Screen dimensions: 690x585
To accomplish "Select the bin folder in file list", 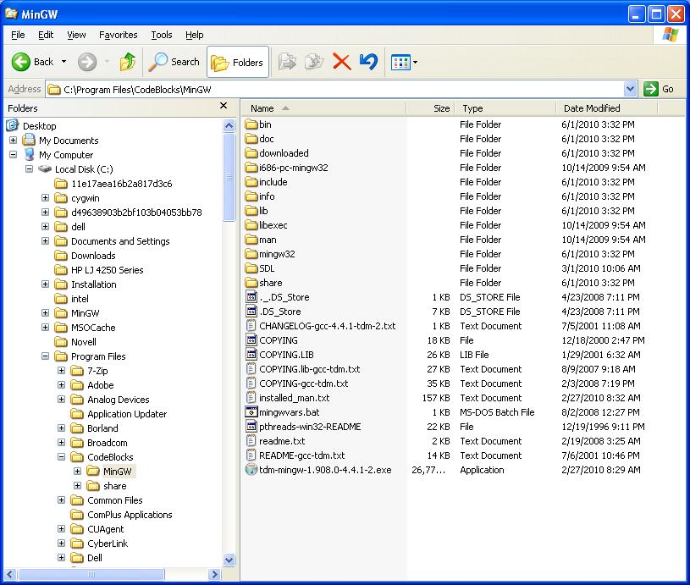I will tap(265, 124).
